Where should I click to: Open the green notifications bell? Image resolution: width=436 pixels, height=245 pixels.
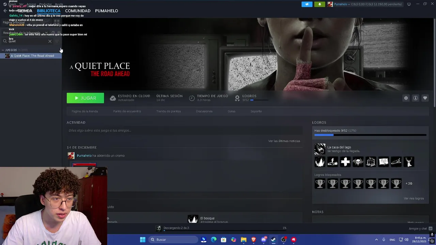coord(320,4)
